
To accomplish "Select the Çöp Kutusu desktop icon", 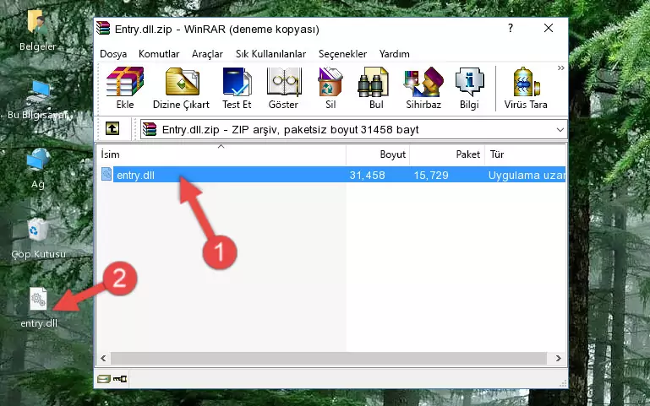I will point(38,238).
